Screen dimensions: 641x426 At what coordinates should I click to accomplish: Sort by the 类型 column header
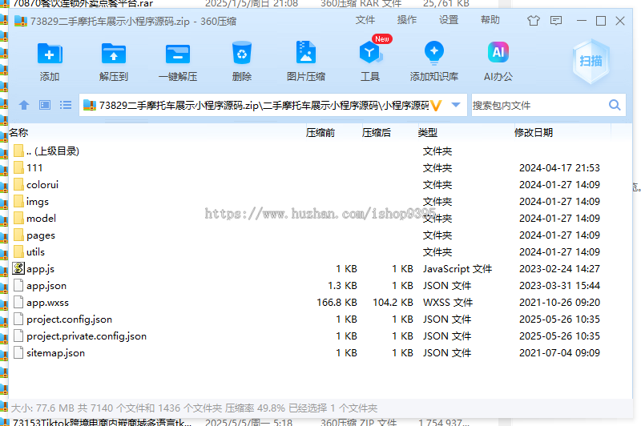pos(428,133)
